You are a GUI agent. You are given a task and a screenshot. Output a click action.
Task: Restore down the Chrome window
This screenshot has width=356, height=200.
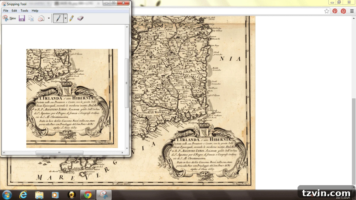click(x=339, y=2)
